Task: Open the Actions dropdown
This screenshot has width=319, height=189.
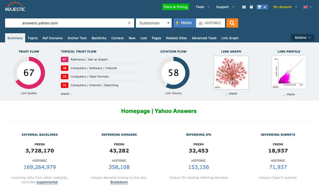Action: coord(302,38)
